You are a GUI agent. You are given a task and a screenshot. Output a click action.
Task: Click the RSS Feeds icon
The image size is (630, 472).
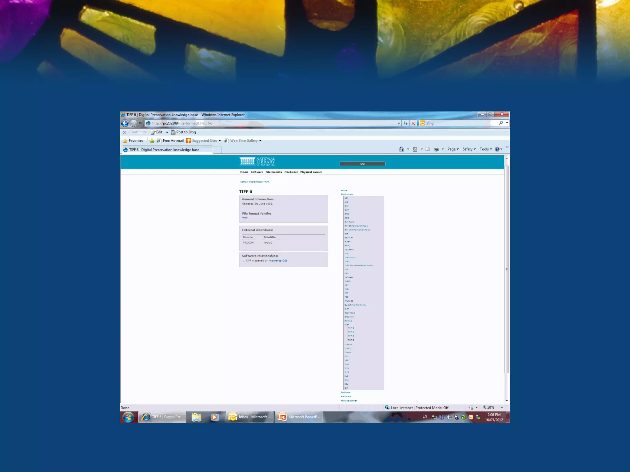[415, 149]
